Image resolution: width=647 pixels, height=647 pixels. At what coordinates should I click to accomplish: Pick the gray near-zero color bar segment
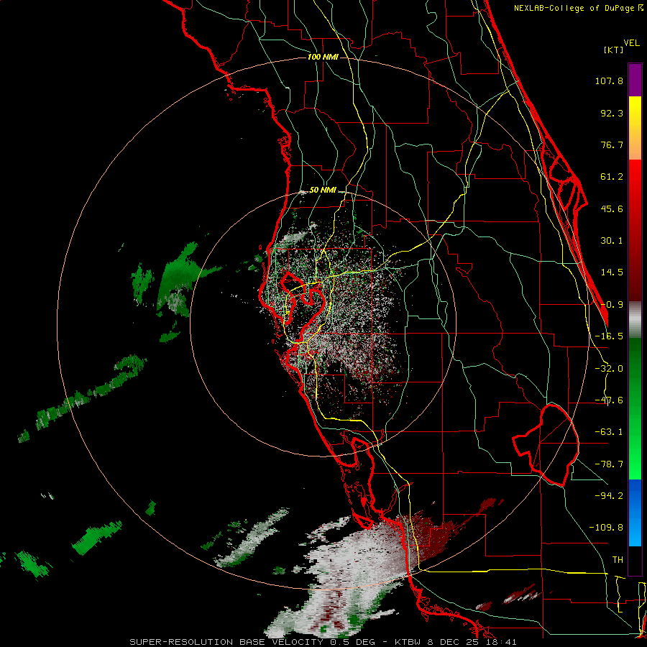(635, 320)
